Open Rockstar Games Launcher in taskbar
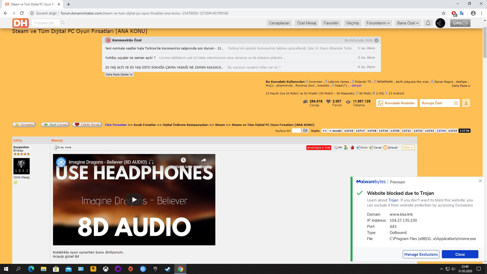Viewport: 487px width, 274px height. [93, 269]
